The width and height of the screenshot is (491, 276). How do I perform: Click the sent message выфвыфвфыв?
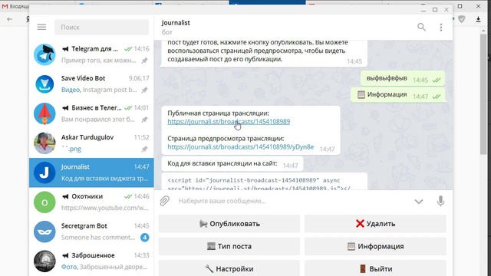point(402,78)
